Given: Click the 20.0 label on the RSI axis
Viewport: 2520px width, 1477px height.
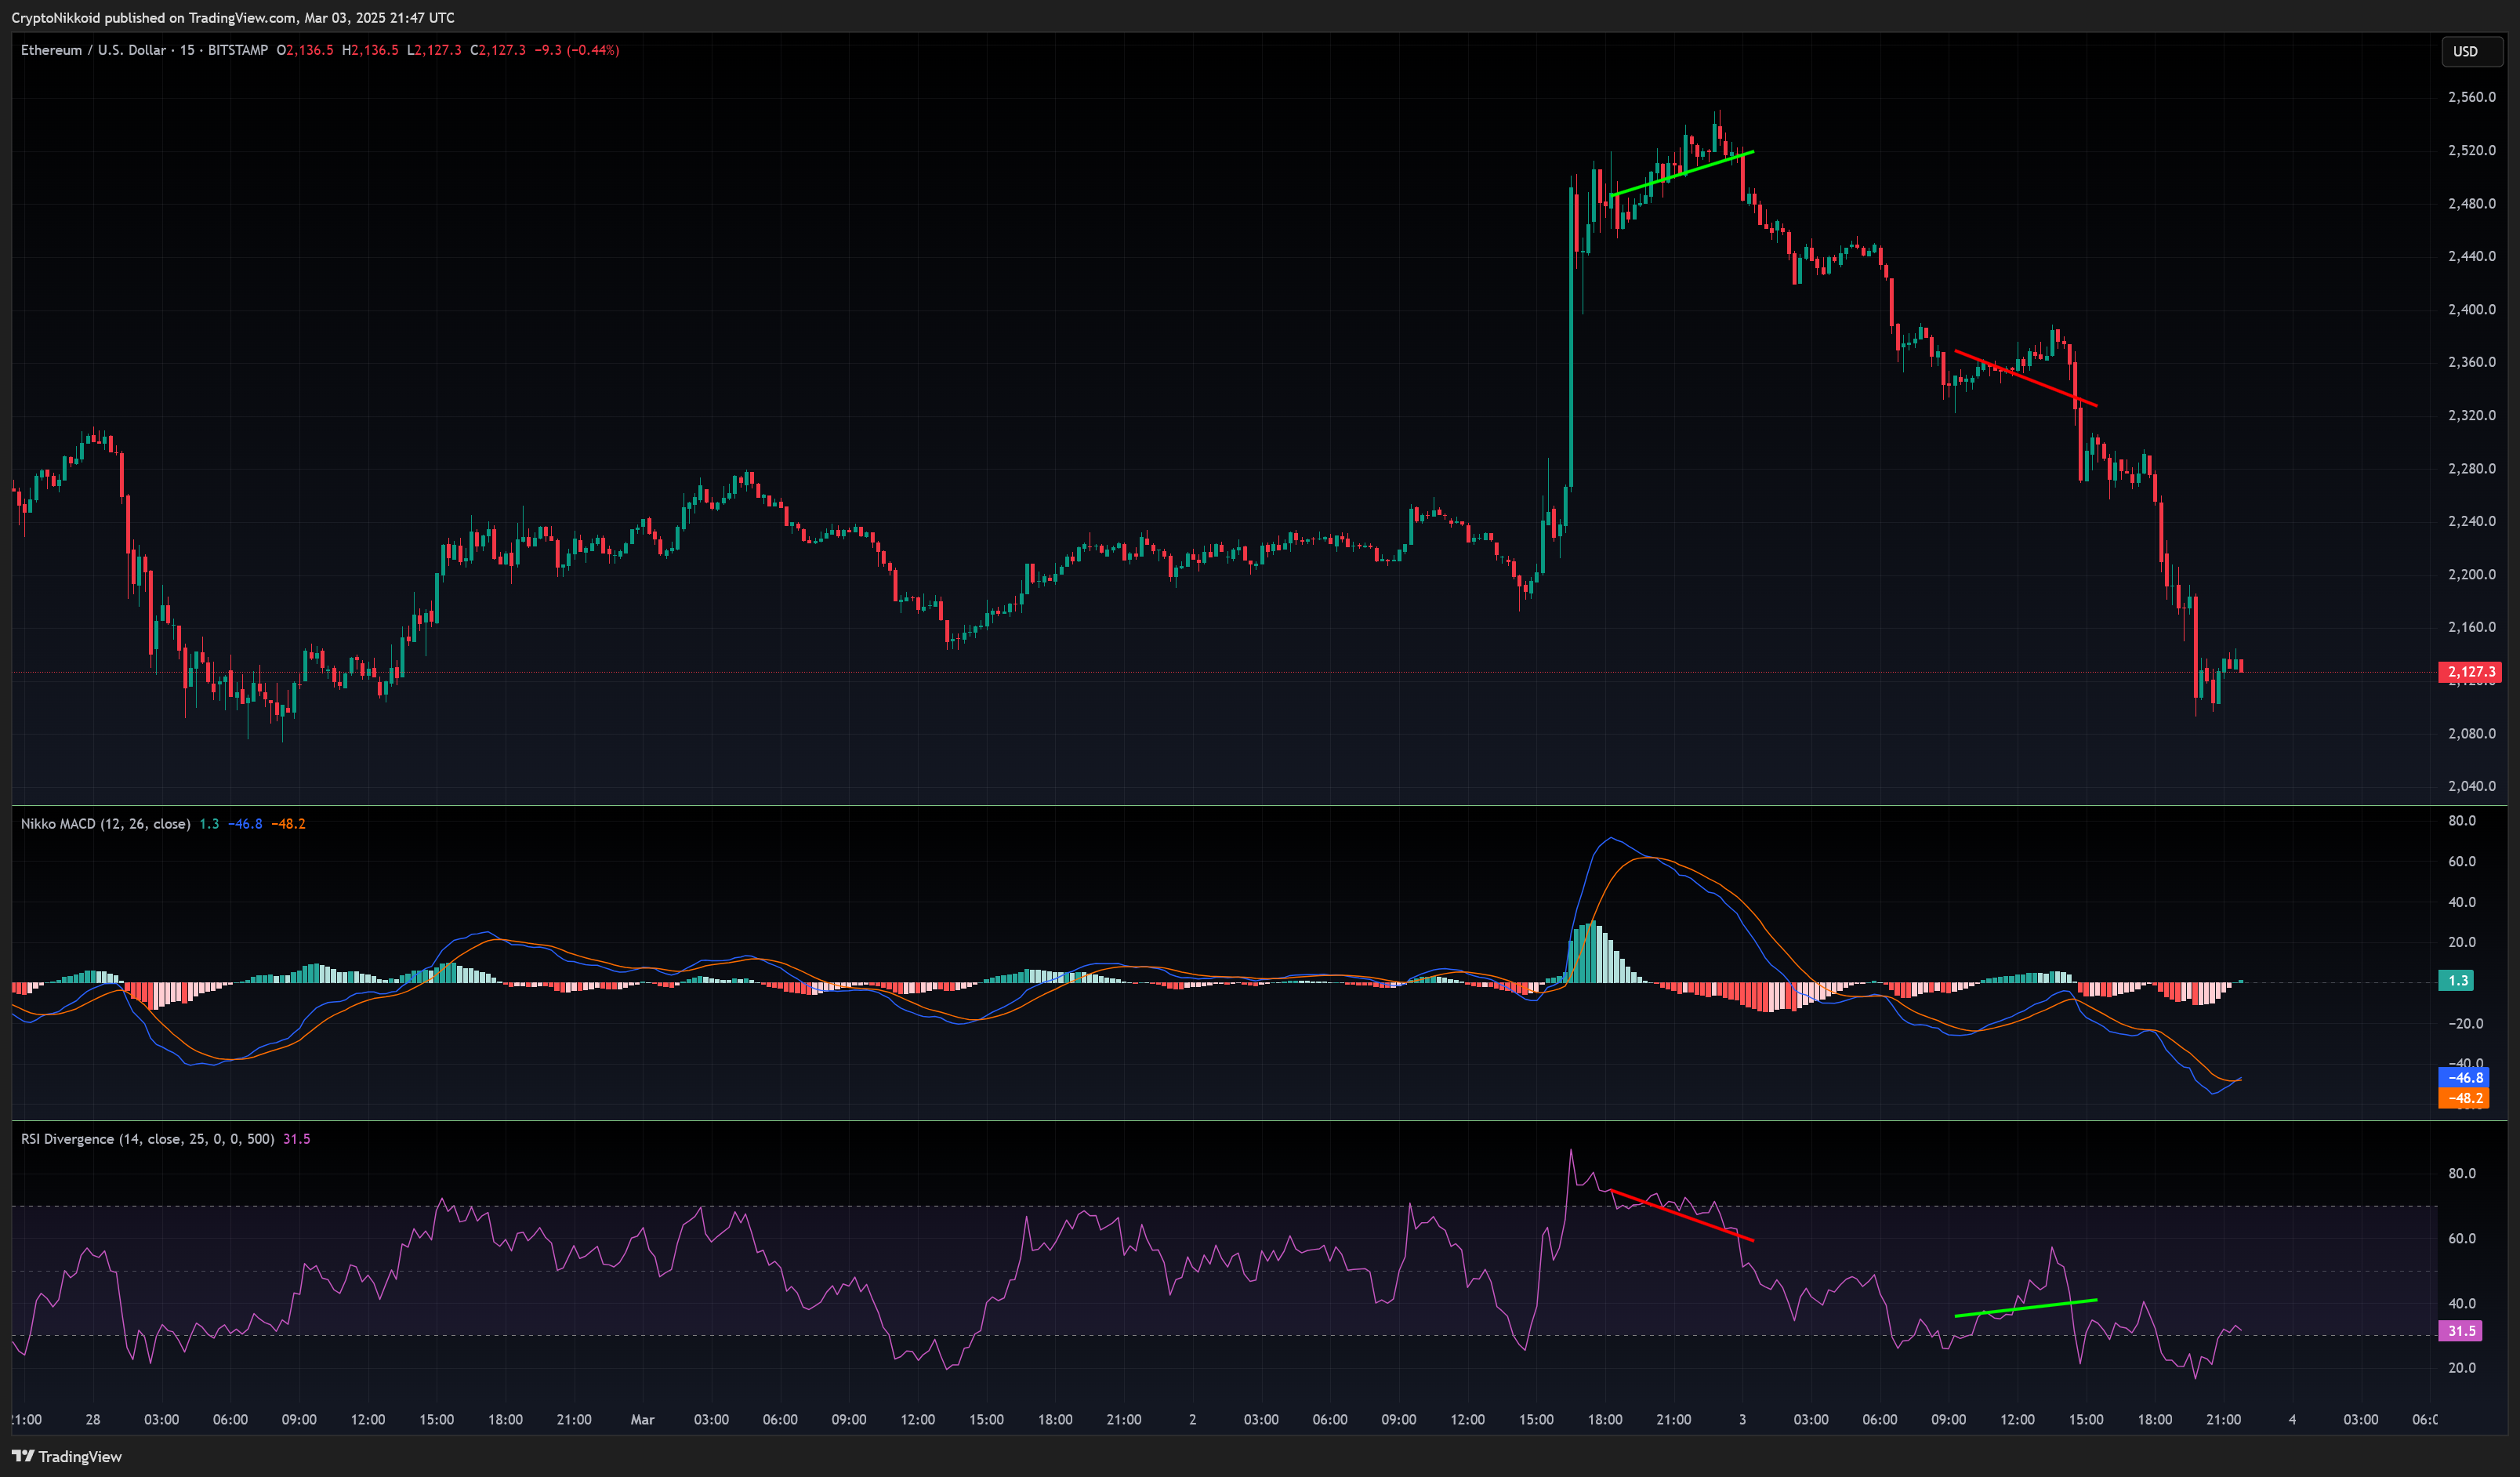Looking at the screenshot, I should (x=2462, y=1368).
